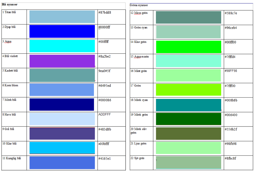Viewport: 254px width, 171px height.
Task: Click the hex code #96ceb4
Action: (231, 28)
